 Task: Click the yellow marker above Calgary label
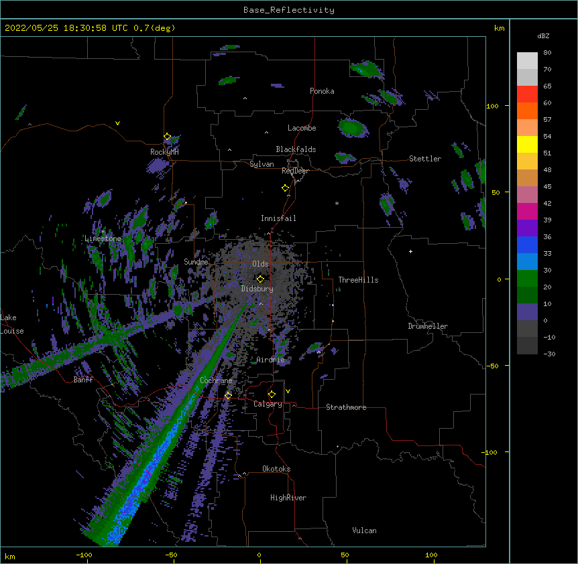click(x=272, y=395)
